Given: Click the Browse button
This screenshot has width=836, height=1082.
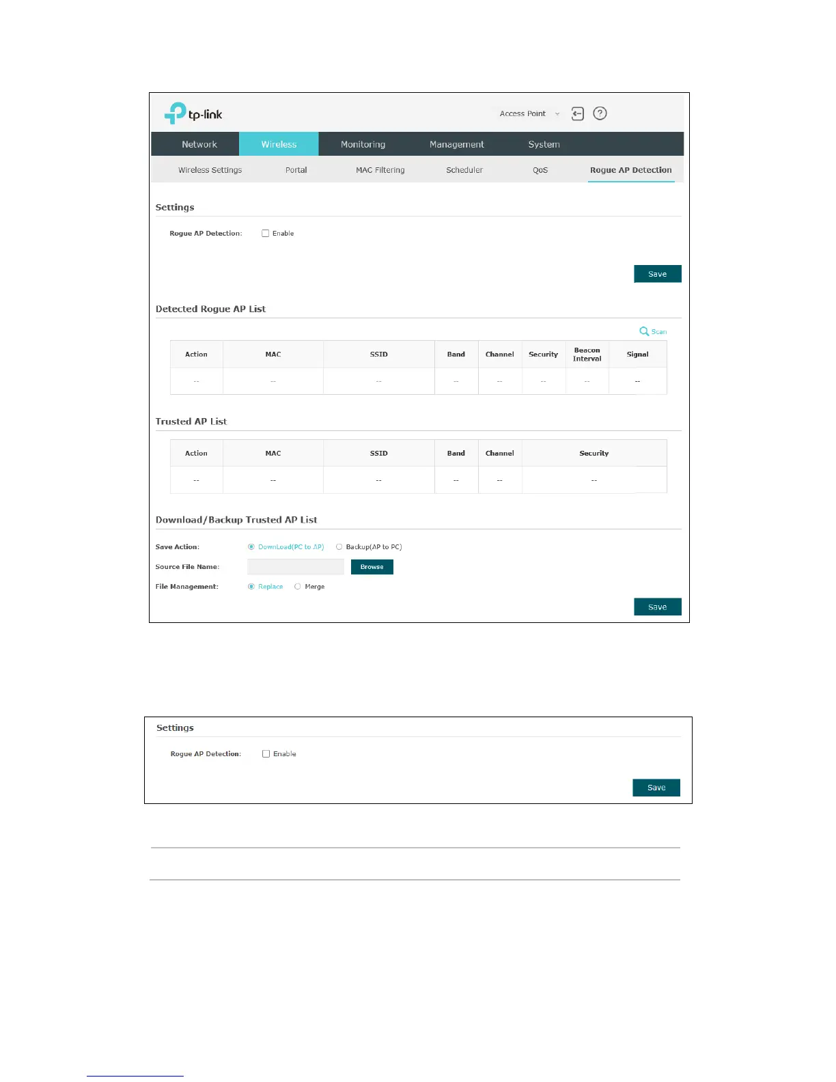Looking at the screenshot, I should tap(372, 567).
